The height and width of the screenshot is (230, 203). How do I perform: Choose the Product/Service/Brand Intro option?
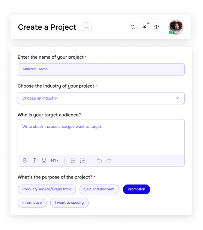coord(47,189)
